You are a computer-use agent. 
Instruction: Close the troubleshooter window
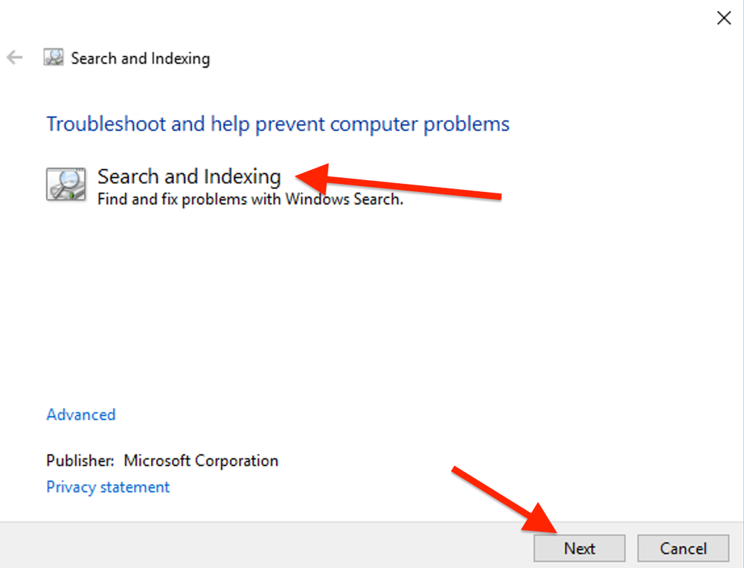point(724,18)
